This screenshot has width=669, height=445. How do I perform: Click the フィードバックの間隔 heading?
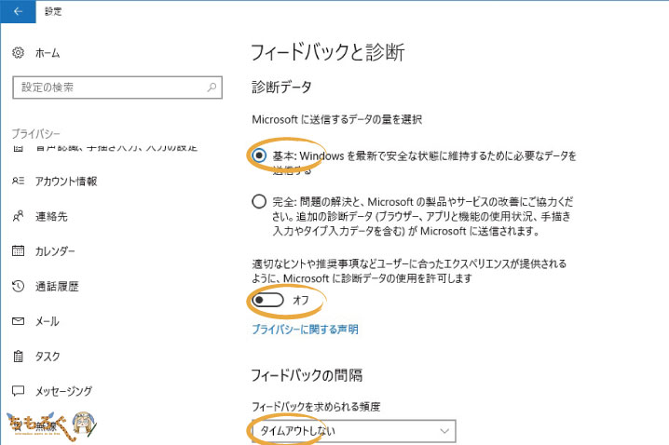click(x=307, y=375)
